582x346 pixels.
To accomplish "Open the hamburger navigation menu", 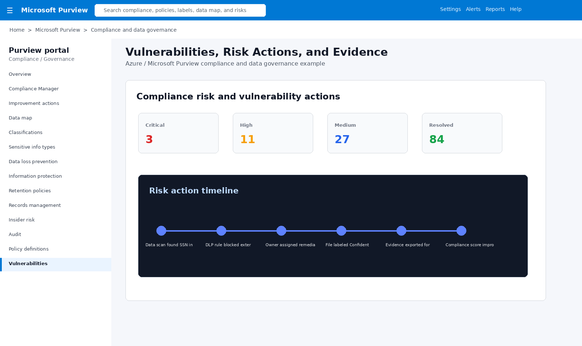I will 10,10.
